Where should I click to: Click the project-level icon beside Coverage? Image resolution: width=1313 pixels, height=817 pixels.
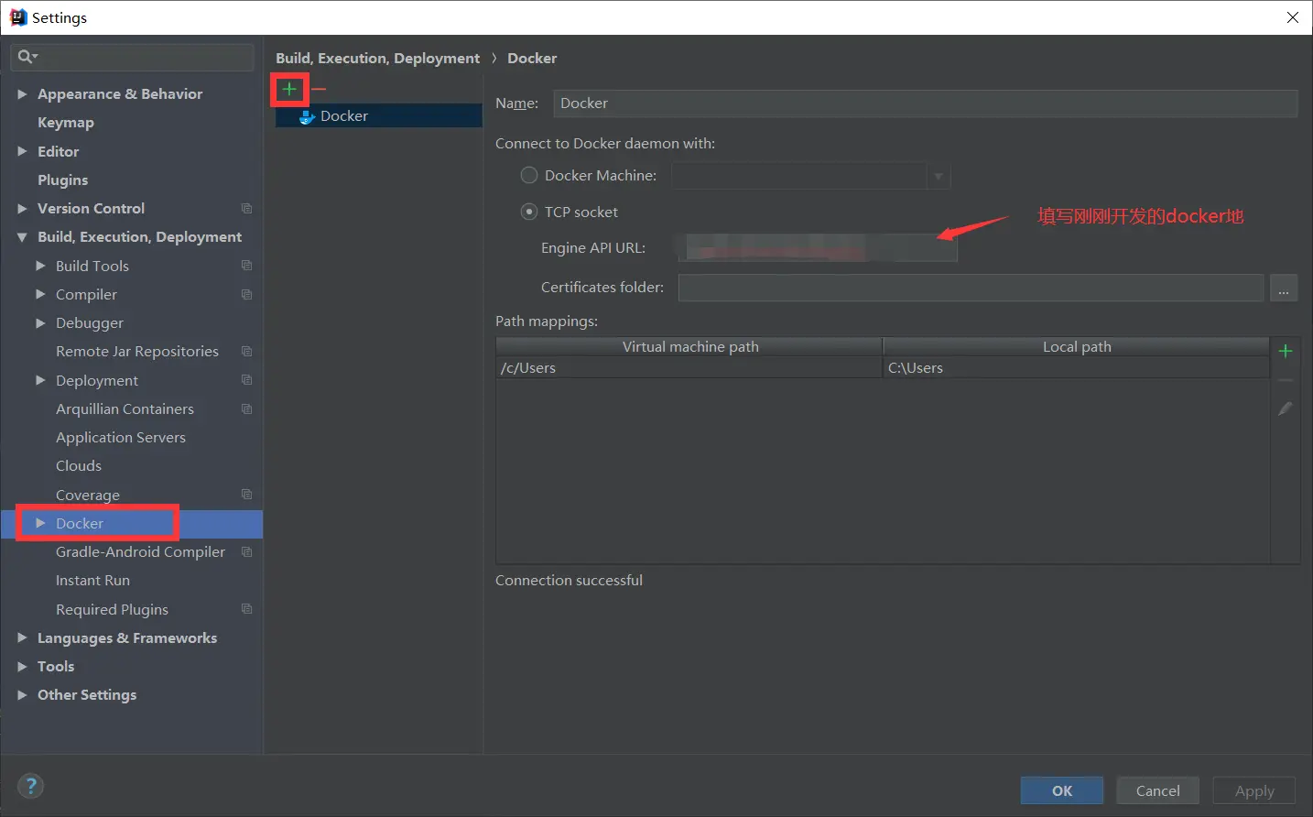point(246,495)
